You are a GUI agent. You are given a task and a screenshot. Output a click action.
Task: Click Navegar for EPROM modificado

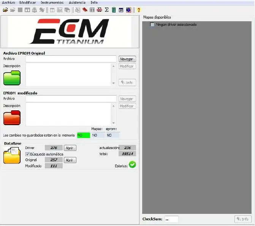click(127, 99)
